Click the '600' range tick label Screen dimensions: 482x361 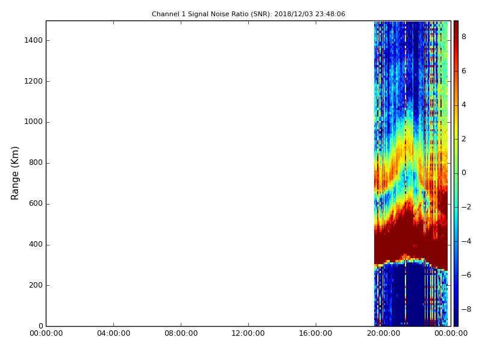tap(36, 203)
